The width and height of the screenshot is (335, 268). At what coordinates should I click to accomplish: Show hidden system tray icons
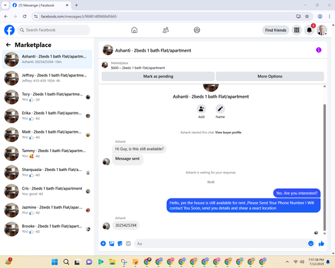287,262
